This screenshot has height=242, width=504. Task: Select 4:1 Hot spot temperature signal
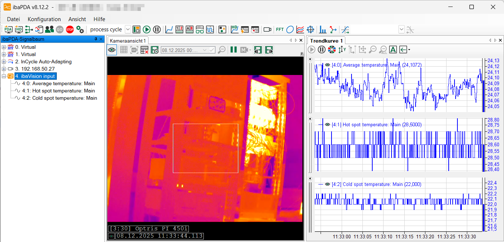[x=58, y=91]
